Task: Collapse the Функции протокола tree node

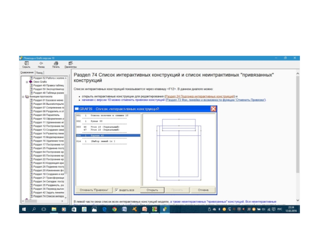Action: [x=23, y=97]
